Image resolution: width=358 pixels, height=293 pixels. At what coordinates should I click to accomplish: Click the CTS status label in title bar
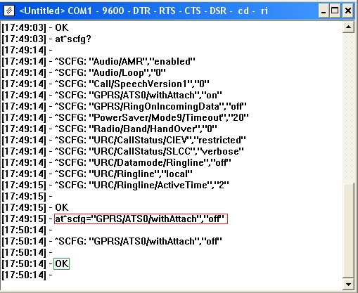pos(193,11)
